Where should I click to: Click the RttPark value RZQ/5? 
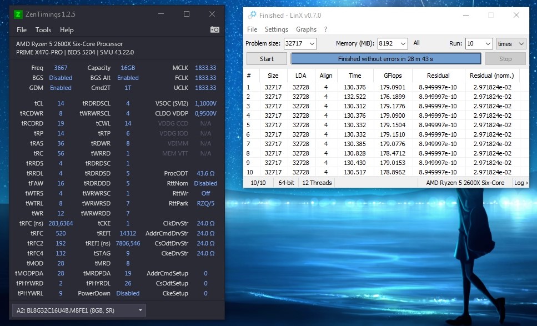pyautogui.click(x=205, y=203)
